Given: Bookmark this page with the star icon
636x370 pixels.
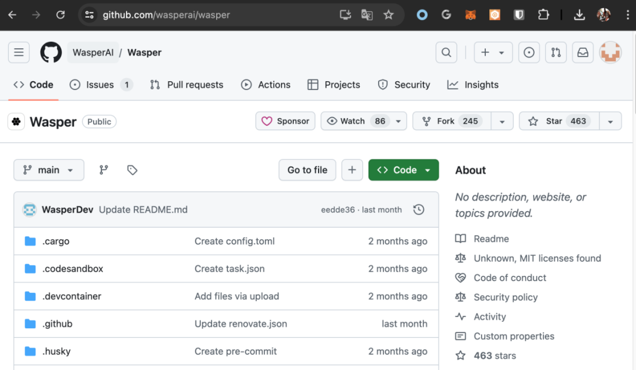Looking at the screenshot, I should pos(389,15).
